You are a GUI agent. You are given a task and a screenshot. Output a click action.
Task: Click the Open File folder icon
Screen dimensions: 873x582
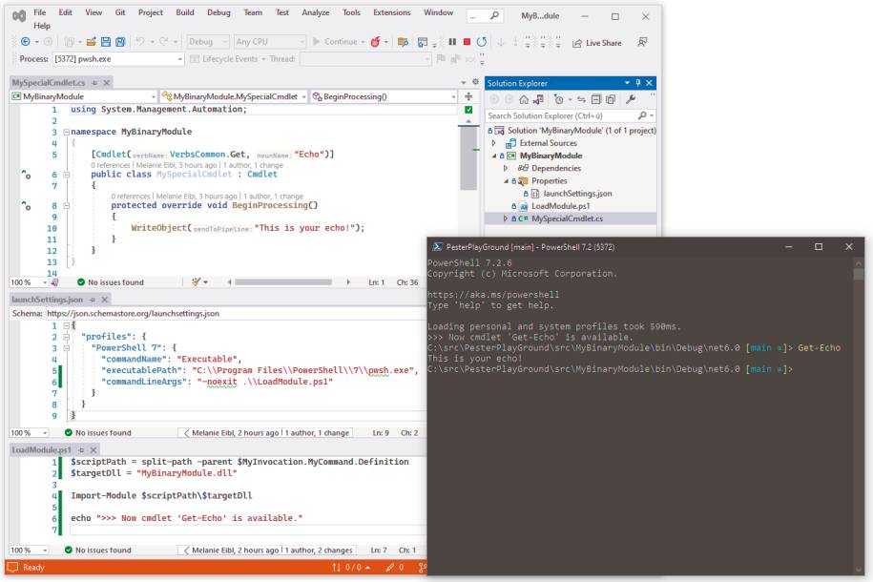tap(92, 42)
